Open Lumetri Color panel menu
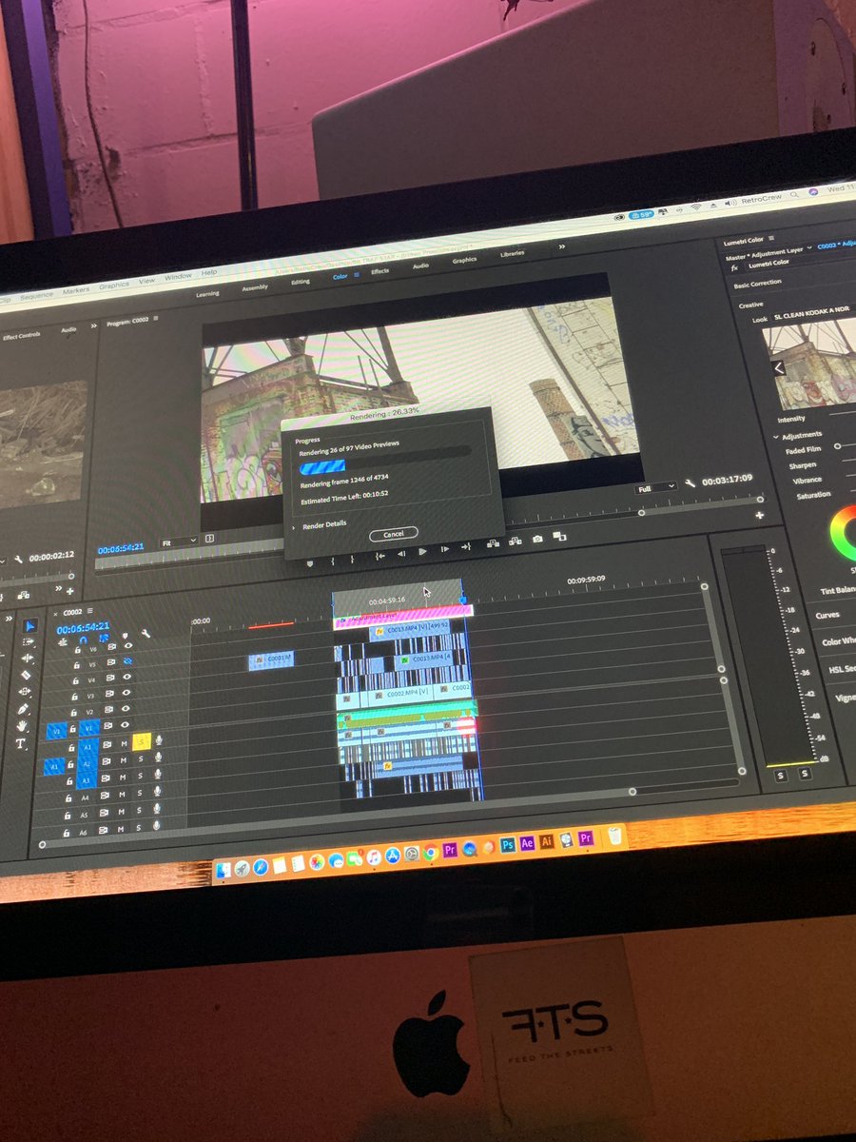 771,238
